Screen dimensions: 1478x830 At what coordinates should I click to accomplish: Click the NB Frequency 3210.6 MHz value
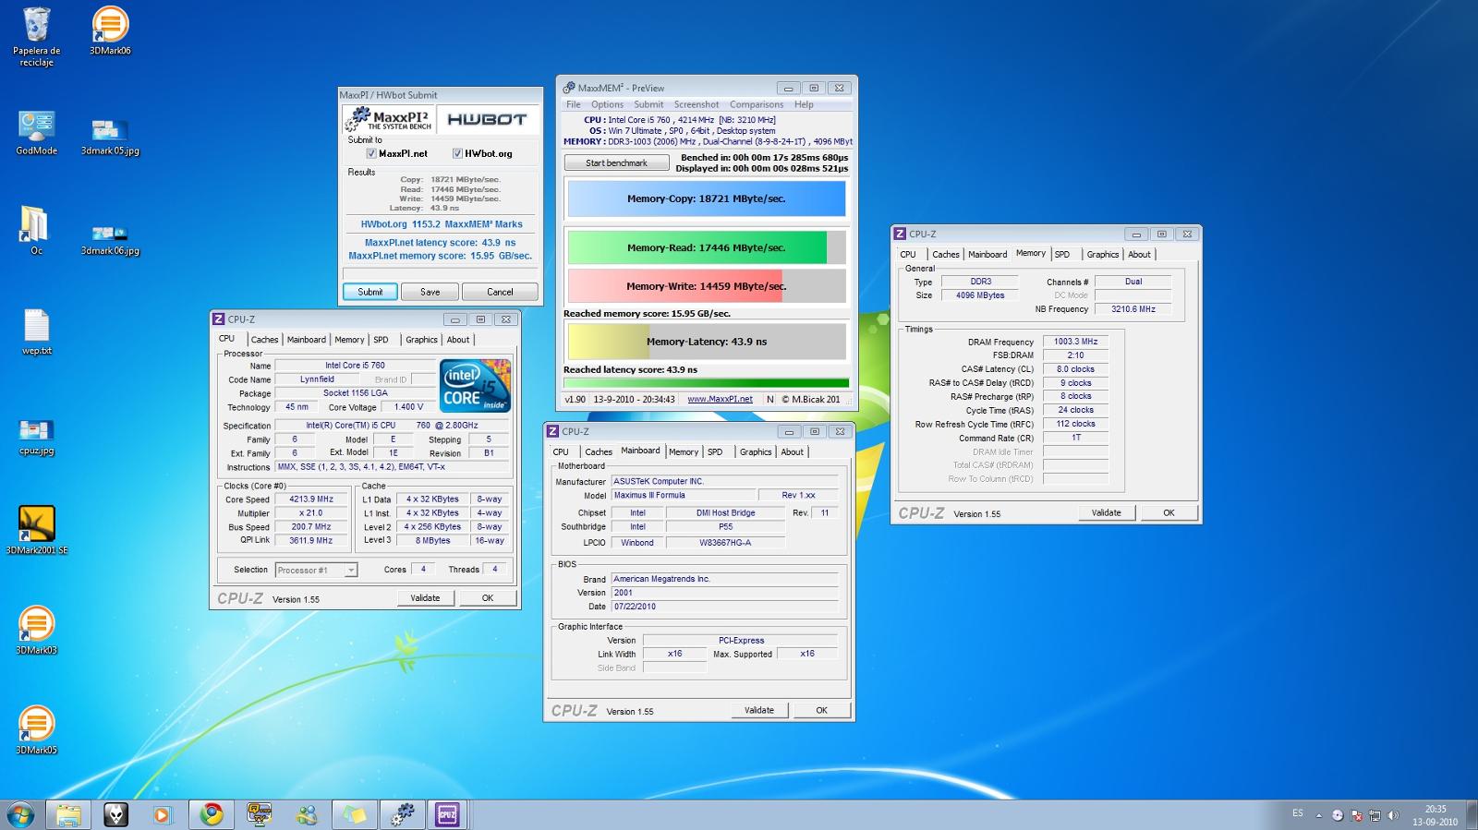(1133, 309)
